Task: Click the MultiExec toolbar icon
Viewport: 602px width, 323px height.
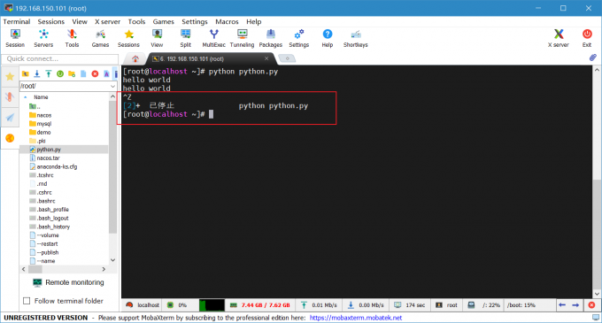Action: pos(213,38)
